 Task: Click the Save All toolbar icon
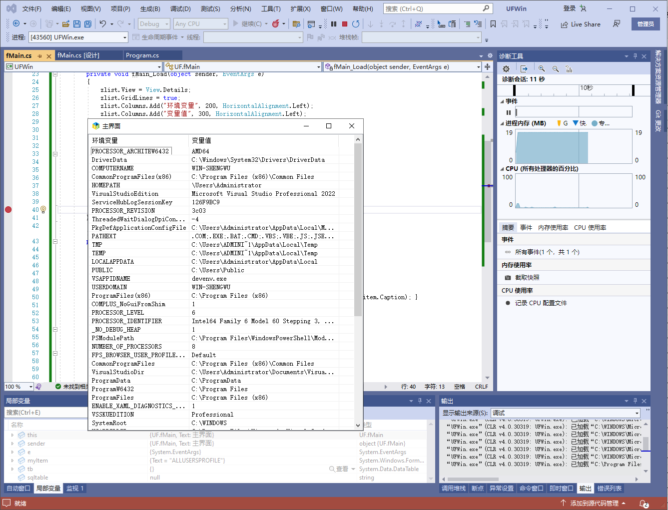[87, 23]
